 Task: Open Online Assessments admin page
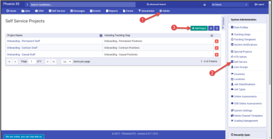coord(244,96)
